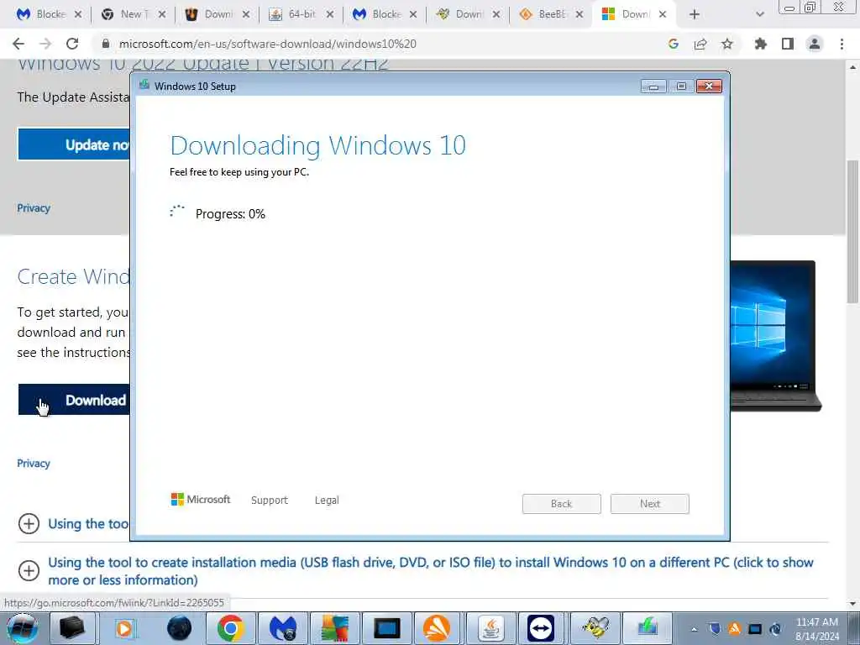Open the AVG antivirus taskbar icon

(335, 628)
